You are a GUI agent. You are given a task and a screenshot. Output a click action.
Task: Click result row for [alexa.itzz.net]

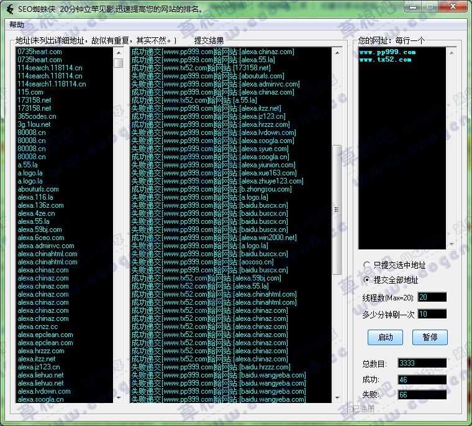tap(206, 108)
